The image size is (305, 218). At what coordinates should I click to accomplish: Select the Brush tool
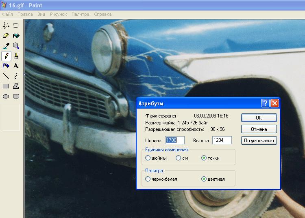click(x=16, y=56)
